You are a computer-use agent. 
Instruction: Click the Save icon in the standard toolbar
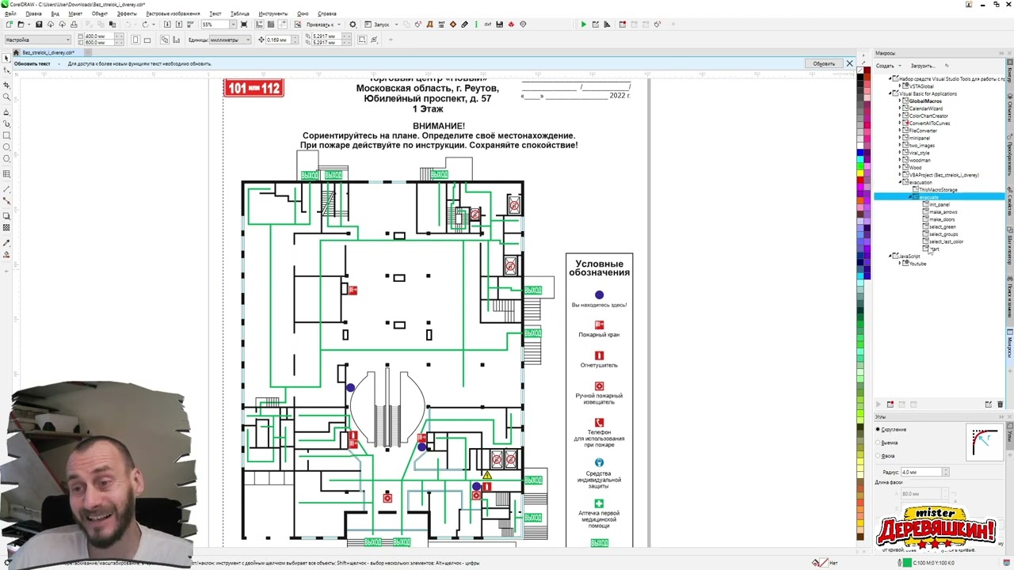click(x=39, y=25)
